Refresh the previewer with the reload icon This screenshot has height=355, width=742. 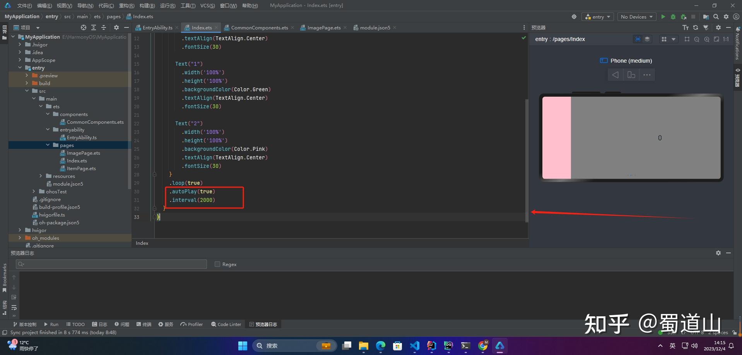pos(696,27)
